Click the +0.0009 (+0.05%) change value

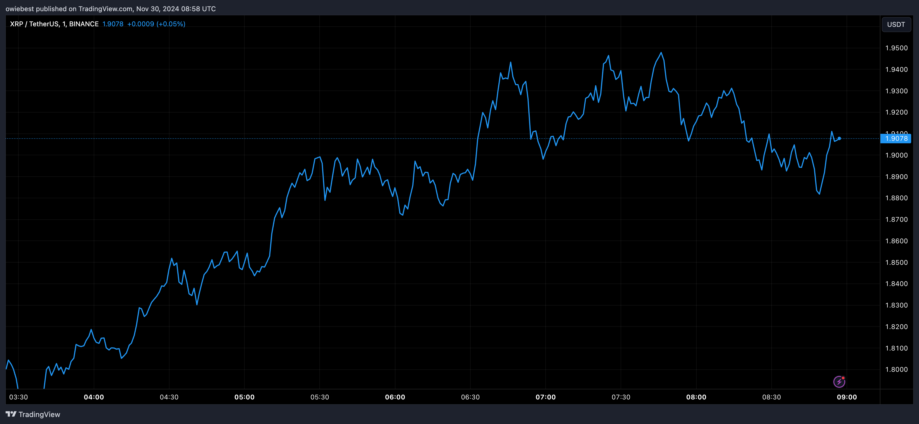tap(156, 24)
